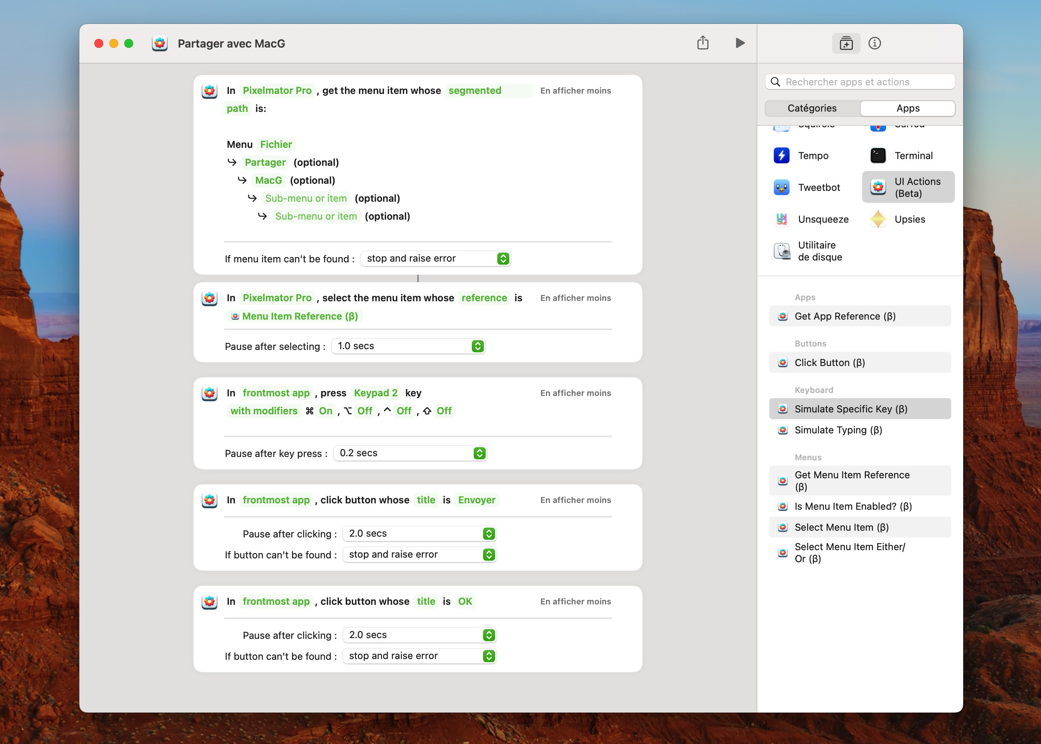Viewport: 1041px width, 744px height.
Task: Open the shortcut info panel
Action: pos(875,43)
